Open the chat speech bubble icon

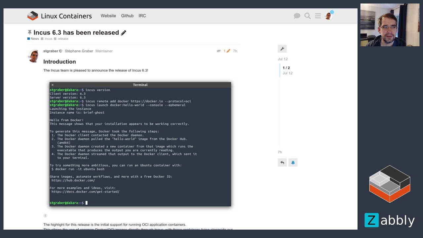tap(297, 16)
